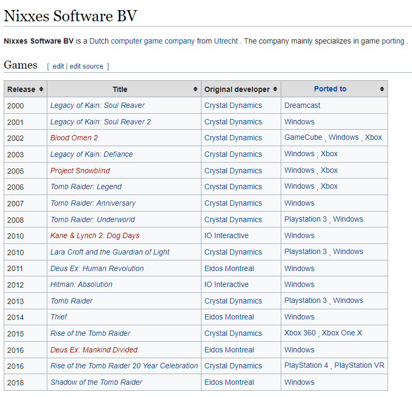The height and width of the screenshot is (397, 412).
Task: Open 'computer game company' link
Action: [x=153, y=41]
